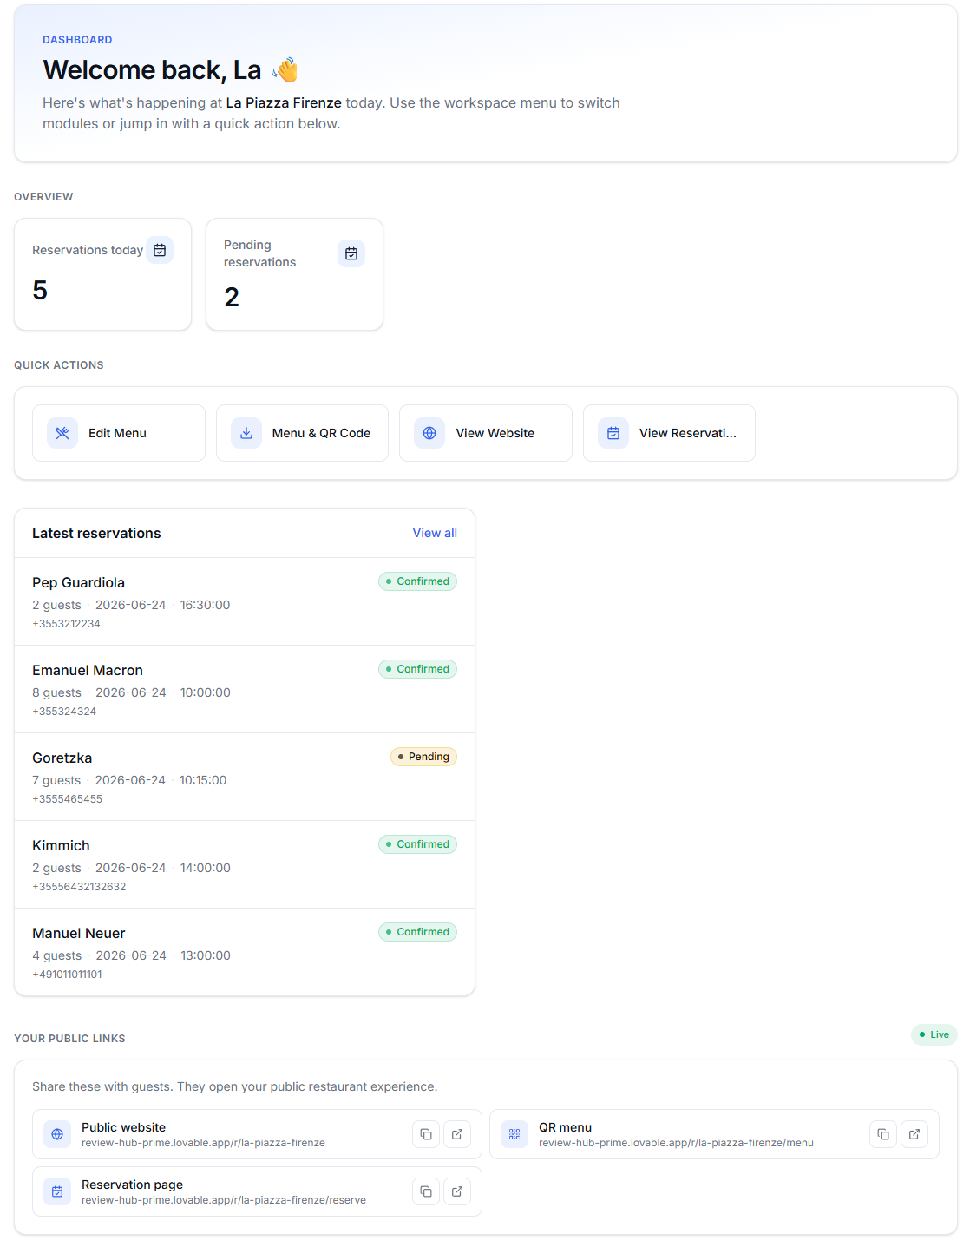This screenshot has height=1247, width=970.
Task: Open Manuel Neuer's reservation row
Action: tap(245, 952)
